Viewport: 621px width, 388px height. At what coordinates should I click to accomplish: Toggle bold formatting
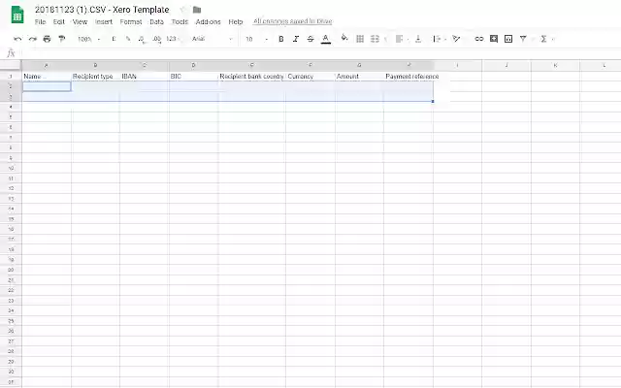(281, 39)
